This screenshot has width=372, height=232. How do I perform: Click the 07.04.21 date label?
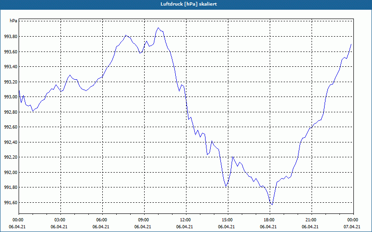352,227
